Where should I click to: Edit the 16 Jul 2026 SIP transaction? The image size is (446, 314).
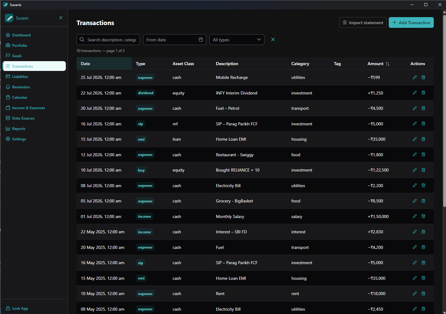tap(415, 124)
